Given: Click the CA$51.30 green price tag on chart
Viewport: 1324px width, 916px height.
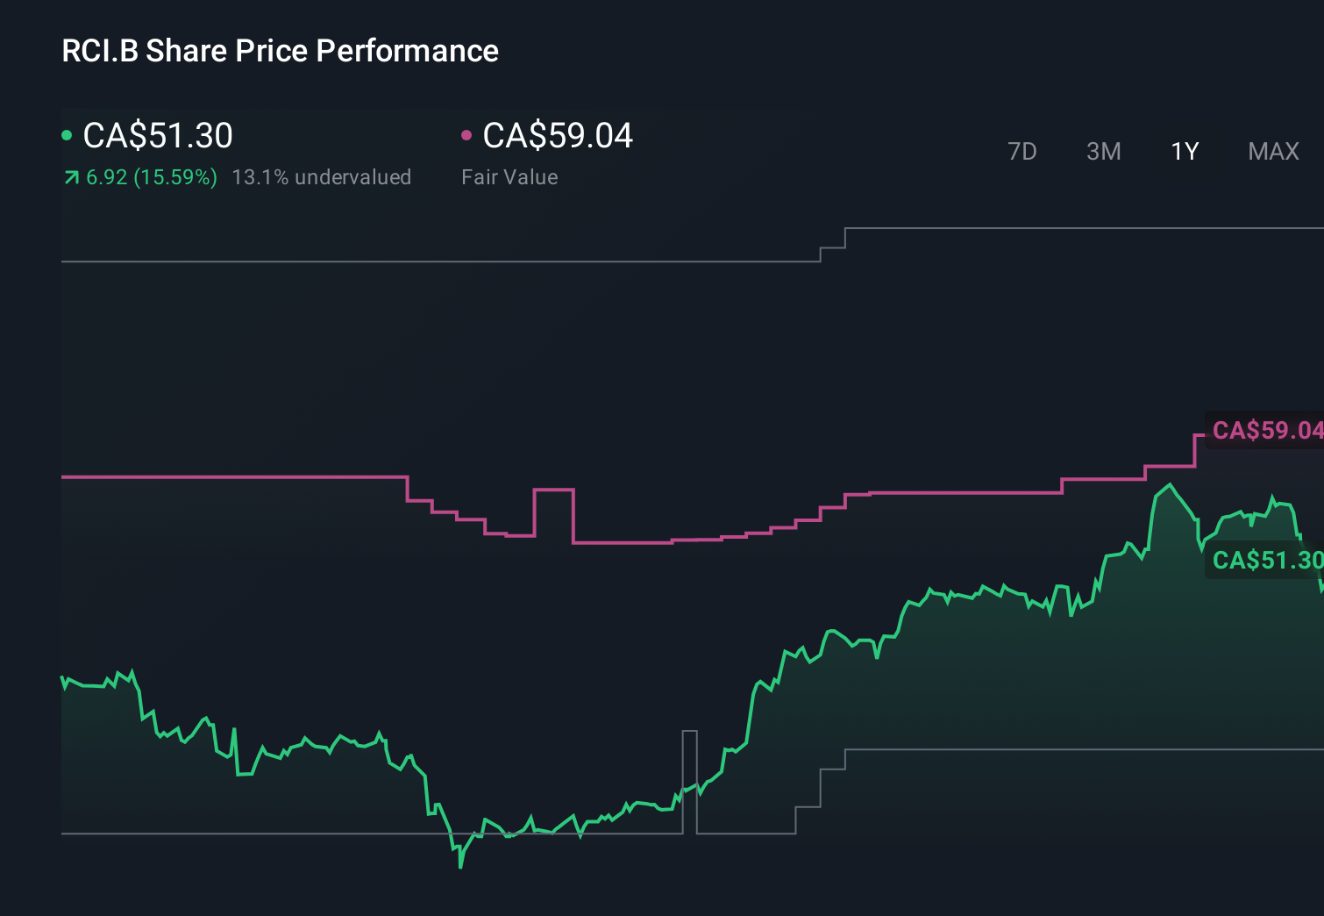Looking at the screenshot, I should (1265, 560).
